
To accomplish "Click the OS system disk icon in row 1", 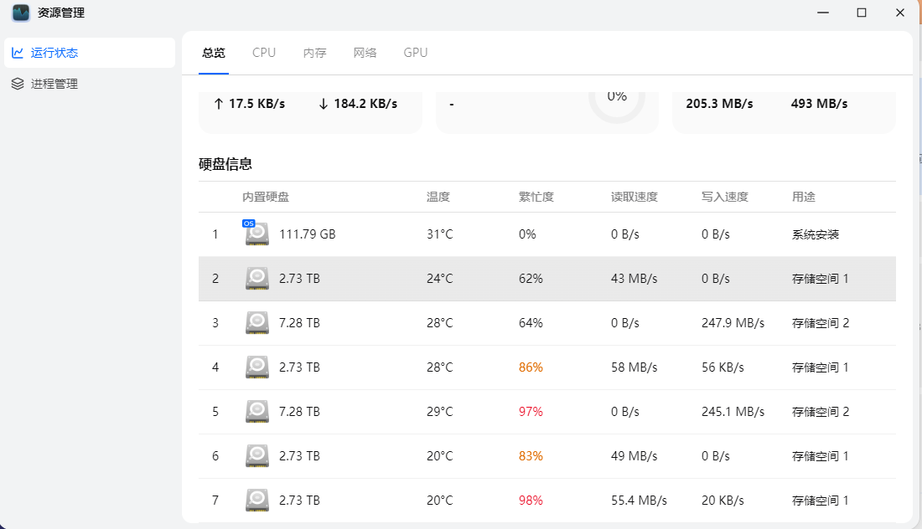I will [256, 234].
